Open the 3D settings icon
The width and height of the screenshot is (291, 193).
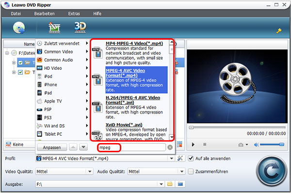point(80,27)
